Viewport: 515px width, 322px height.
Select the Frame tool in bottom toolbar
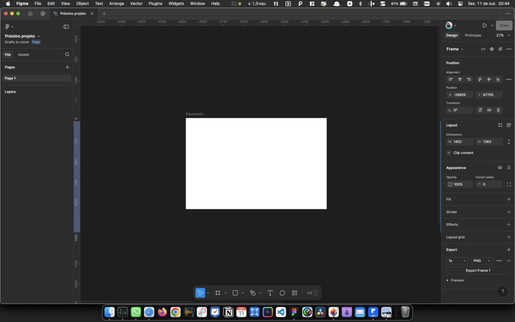218,293
